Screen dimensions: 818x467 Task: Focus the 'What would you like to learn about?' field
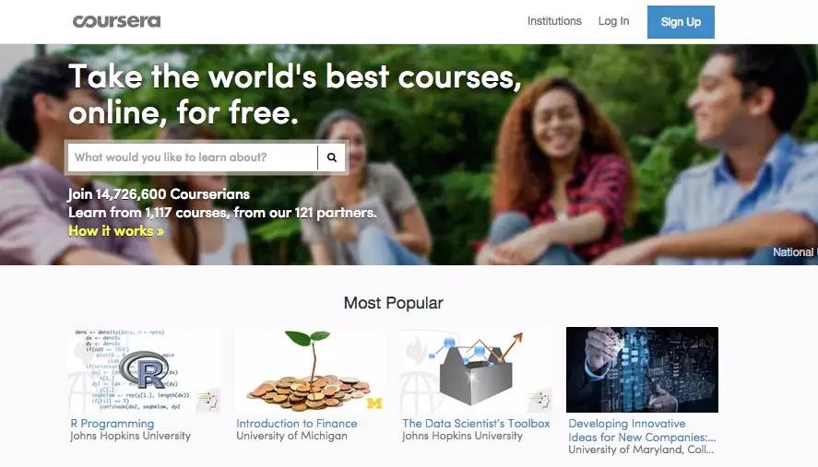[193, 158]
